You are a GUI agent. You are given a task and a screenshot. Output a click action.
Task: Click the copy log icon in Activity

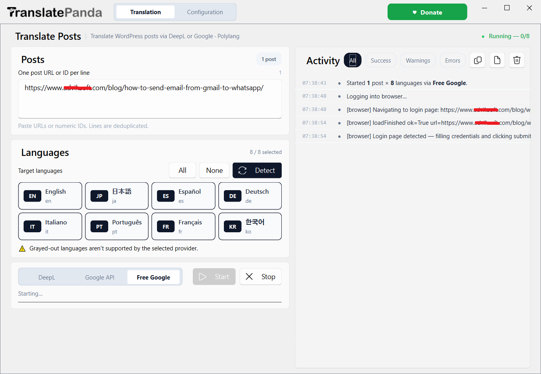click(x=478, y=60)
